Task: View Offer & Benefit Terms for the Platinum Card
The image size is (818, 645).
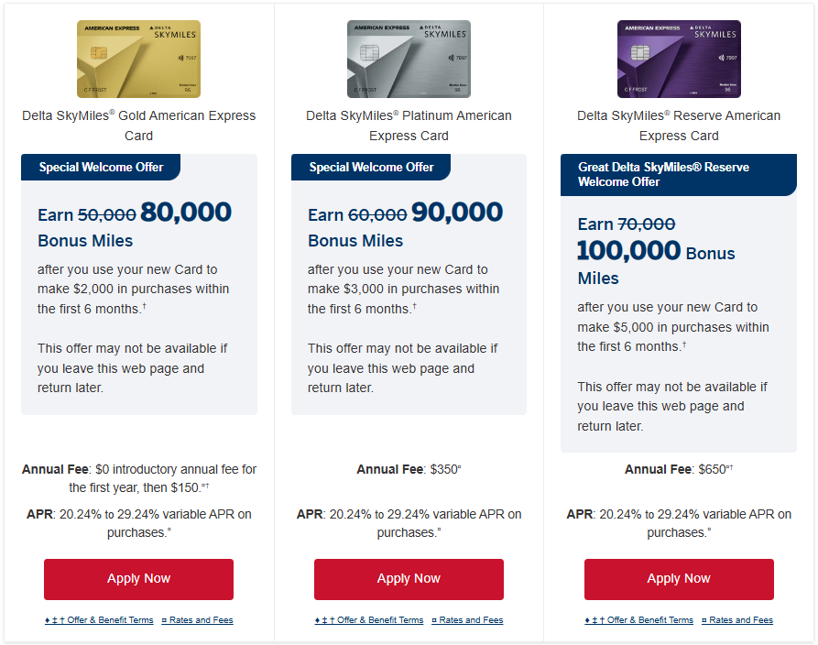Action: [x=369, y=619]
